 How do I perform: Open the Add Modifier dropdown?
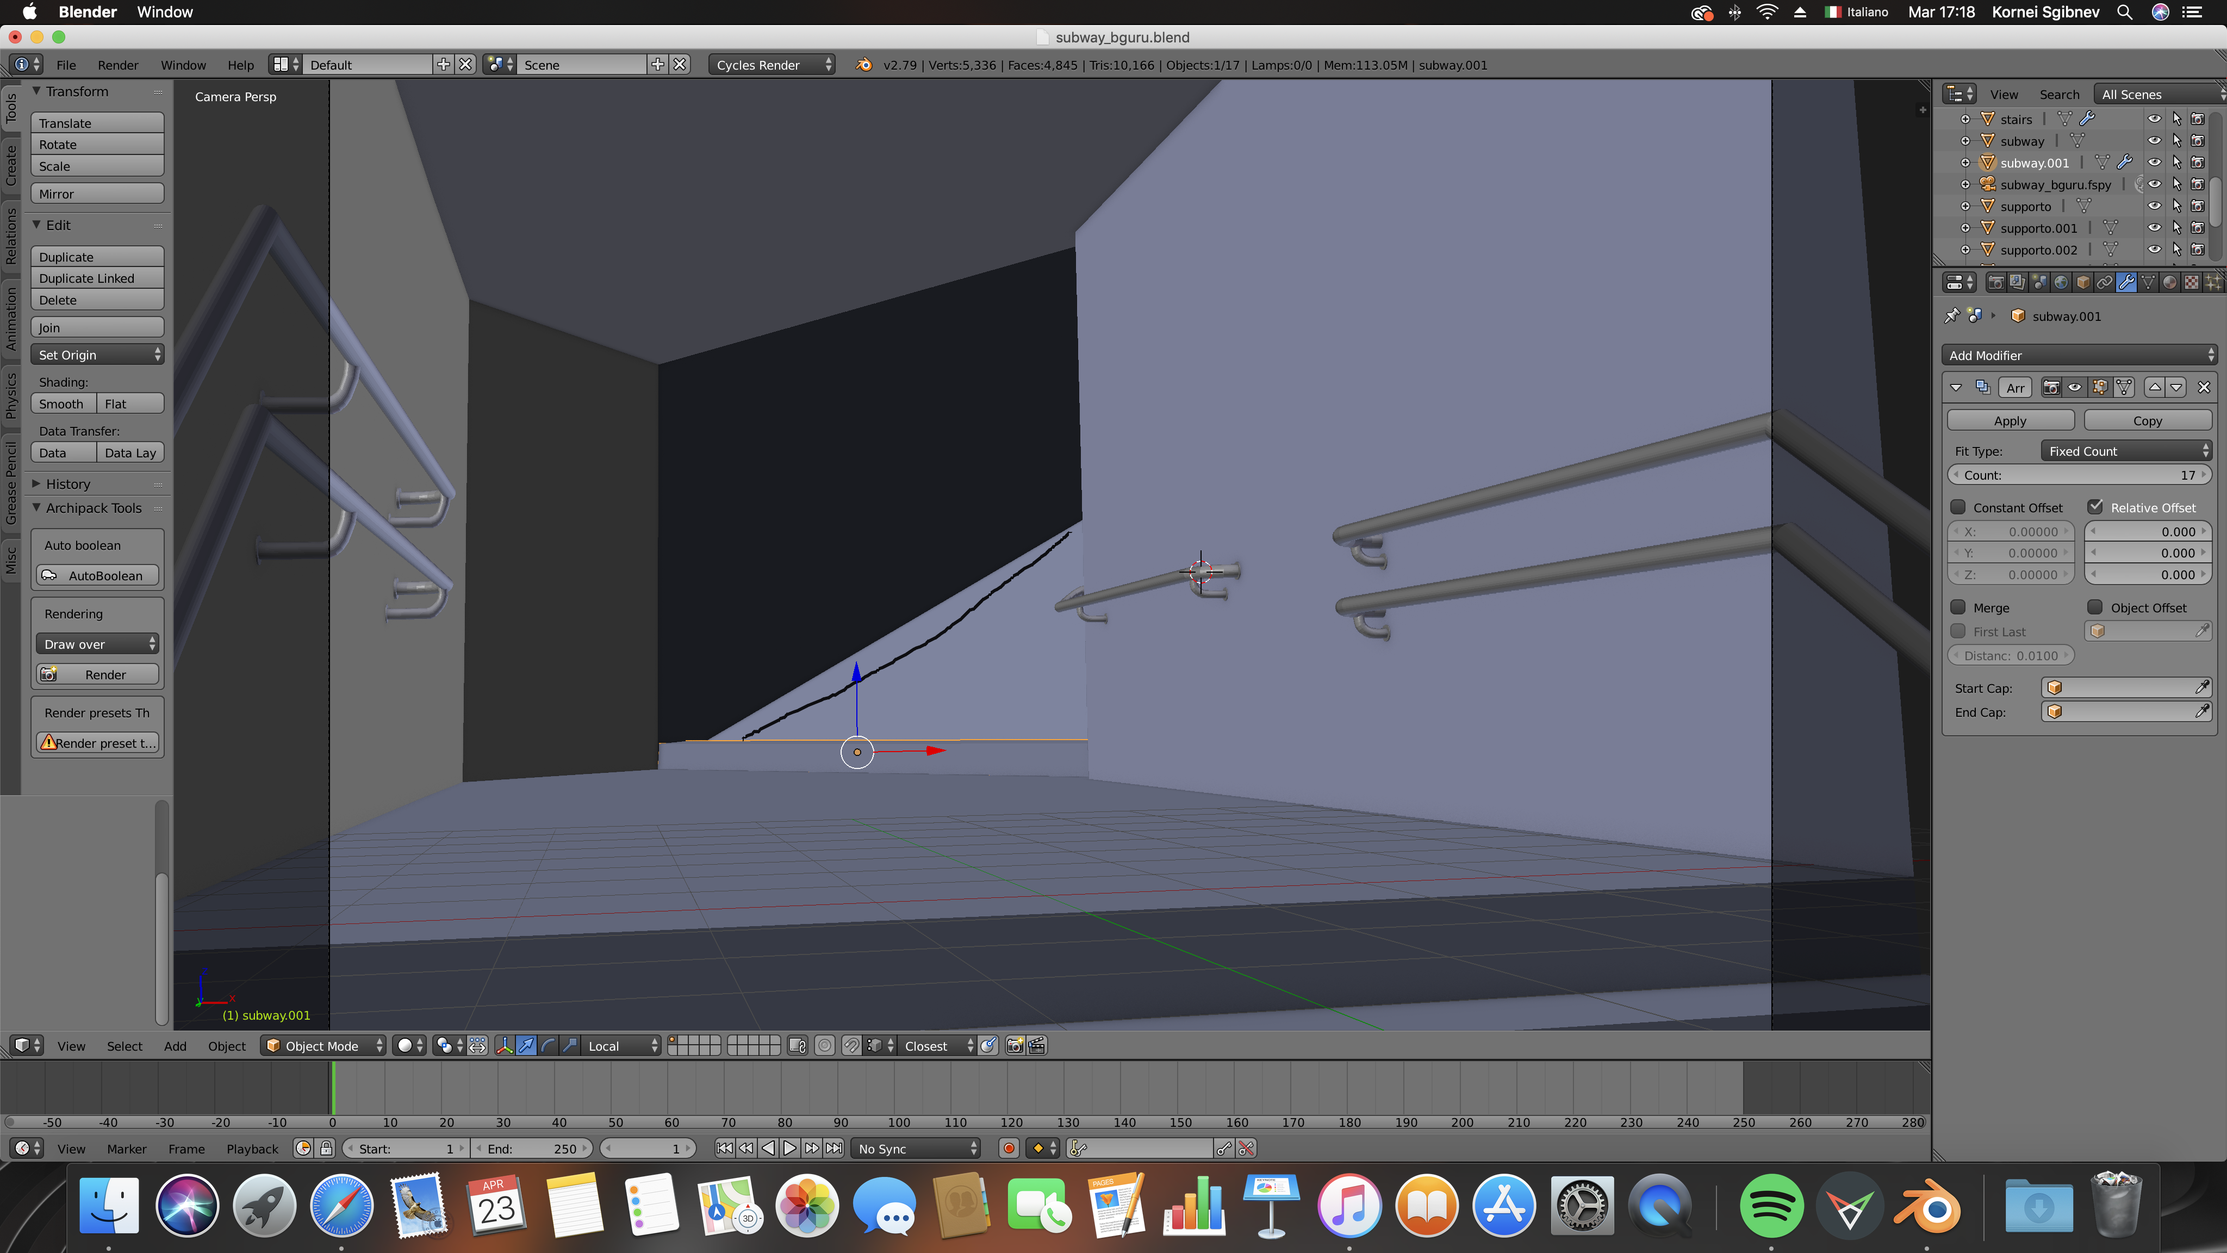(2079, 356)
